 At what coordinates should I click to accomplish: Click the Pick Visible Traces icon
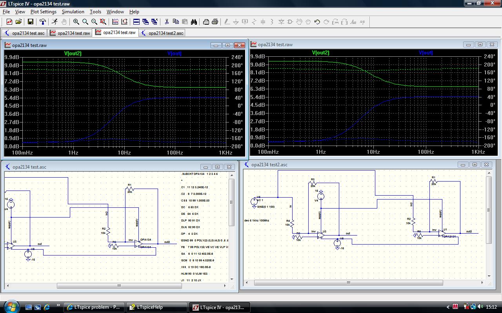point(115,22)
